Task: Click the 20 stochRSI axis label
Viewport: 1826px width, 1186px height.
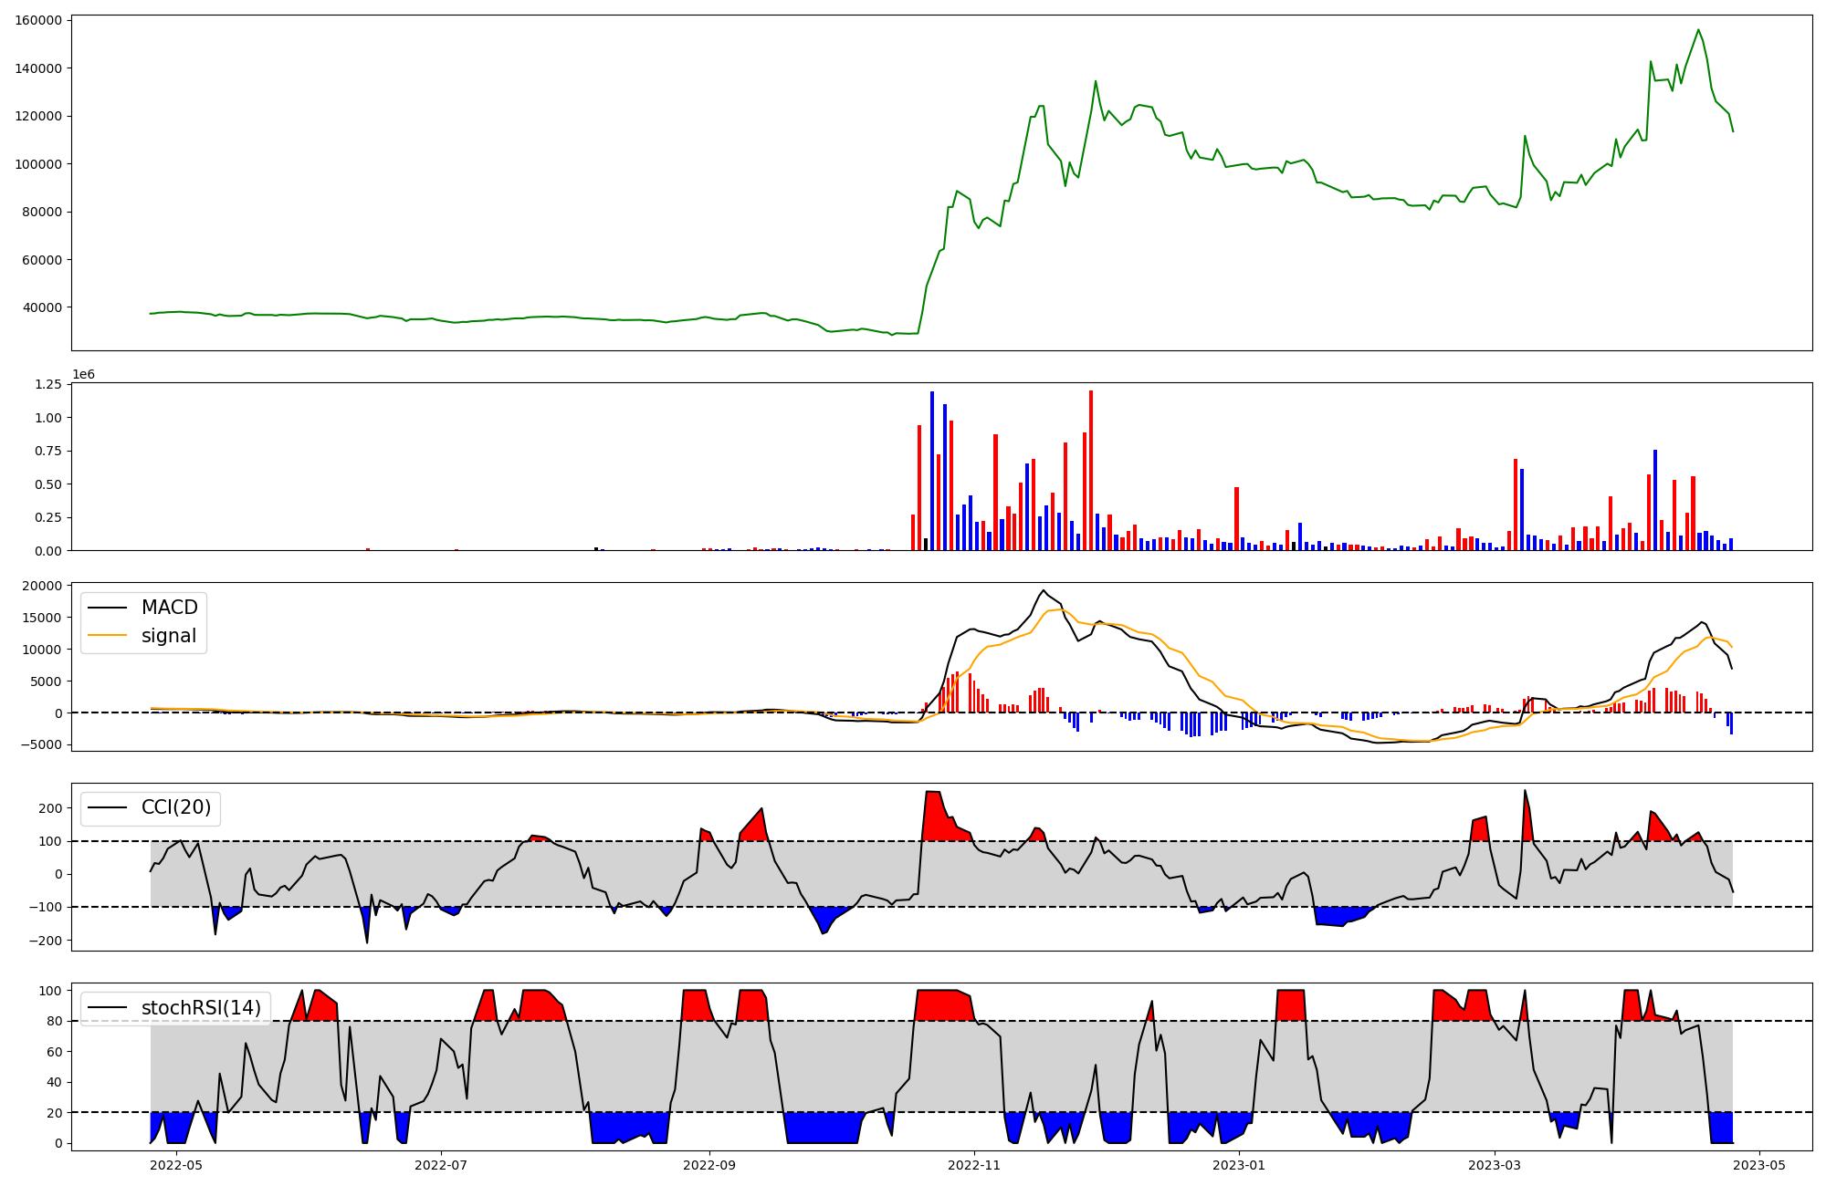Action: coord(55,1113)
